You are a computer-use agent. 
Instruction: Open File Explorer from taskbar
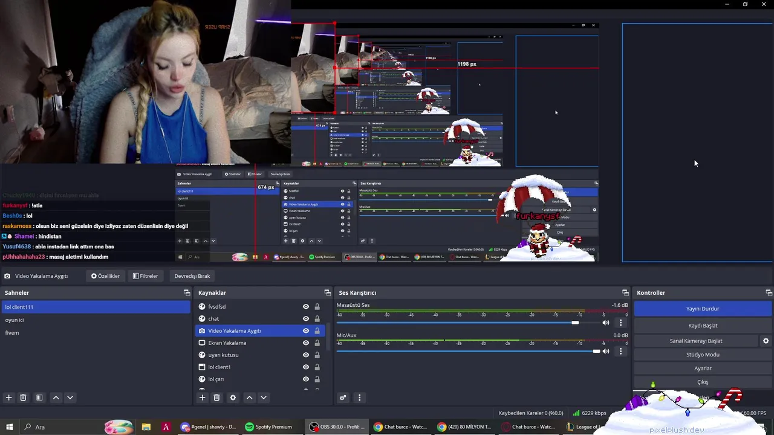(x=146, y=427)
